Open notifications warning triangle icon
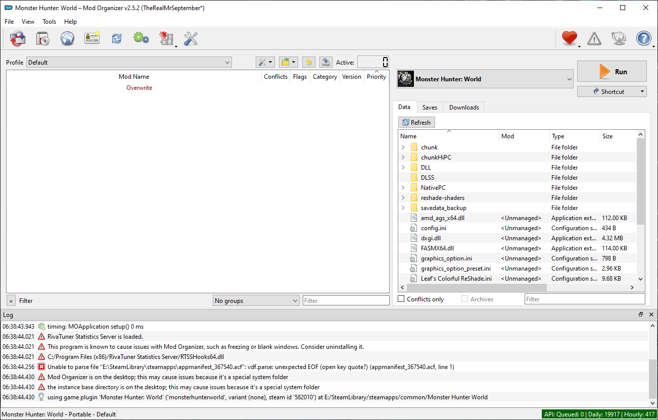 point(594,38)
